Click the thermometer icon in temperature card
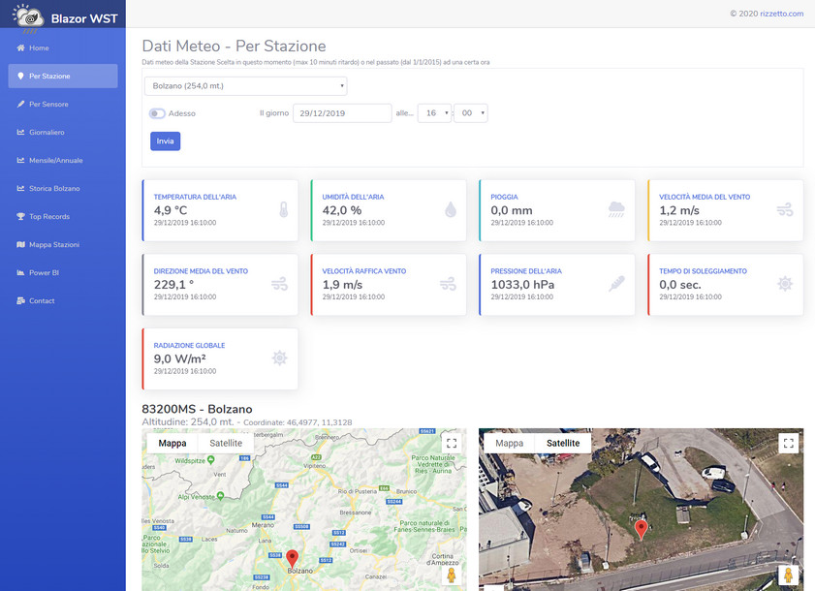The image size is (815, 591). [x=282, y=209]
